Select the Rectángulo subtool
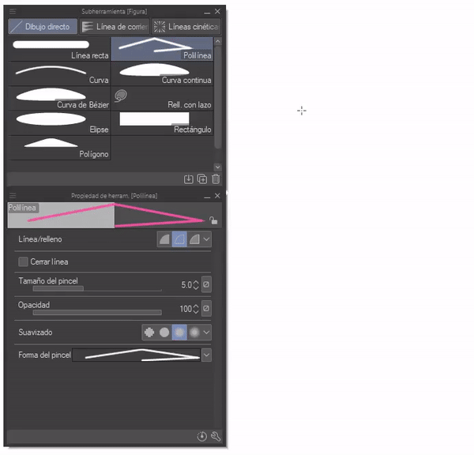This screenshot has width=474, height=455. coord(162,123)
